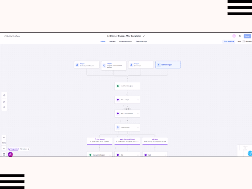Switch to the Builder tab
The image size is (252, 189).
(103, 41)
